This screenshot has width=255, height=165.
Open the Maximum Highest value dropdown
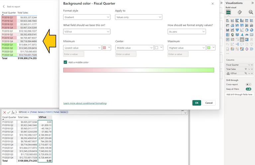pos(187,48)
